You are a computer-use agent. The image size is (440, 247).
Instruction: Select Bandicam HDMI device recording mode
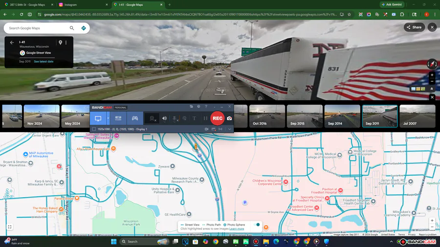pyautogui.click(x=118, y=118)
